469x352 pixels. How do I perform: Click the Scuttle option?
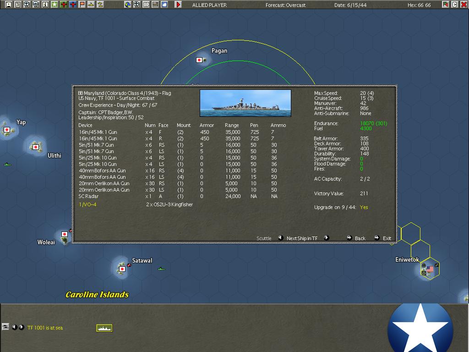point(264,238)
